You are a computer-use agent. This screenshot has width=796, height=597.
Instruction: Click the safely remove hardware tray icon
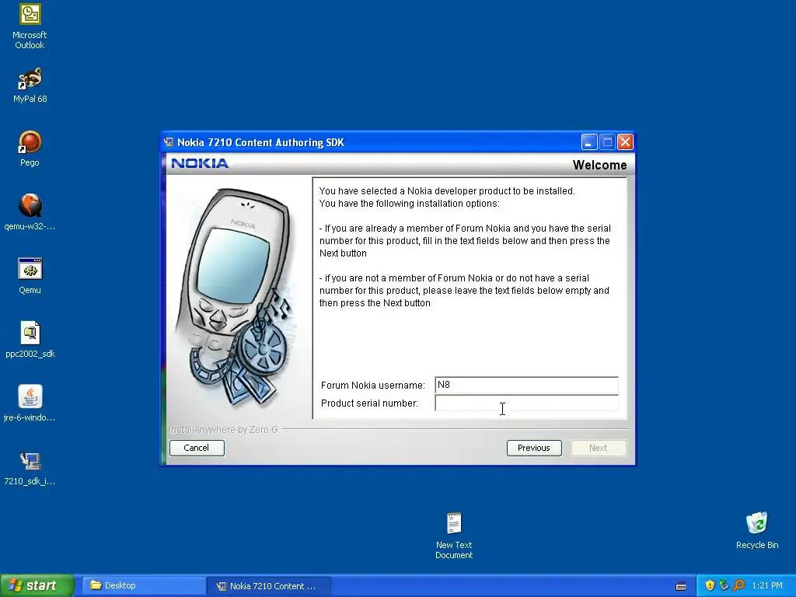724,585
